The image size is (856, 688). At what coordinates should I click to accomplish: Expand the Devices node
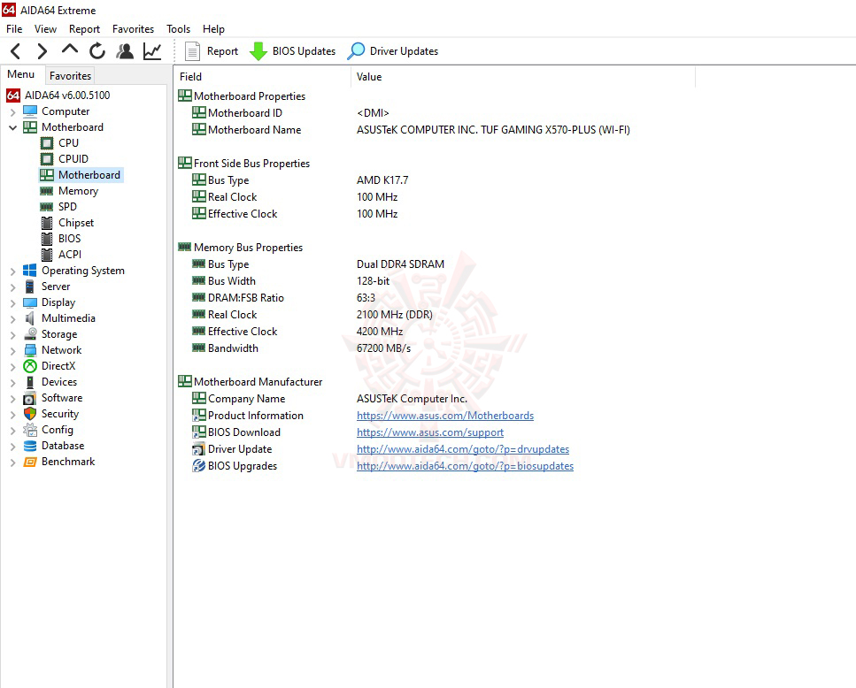(13, 383)
